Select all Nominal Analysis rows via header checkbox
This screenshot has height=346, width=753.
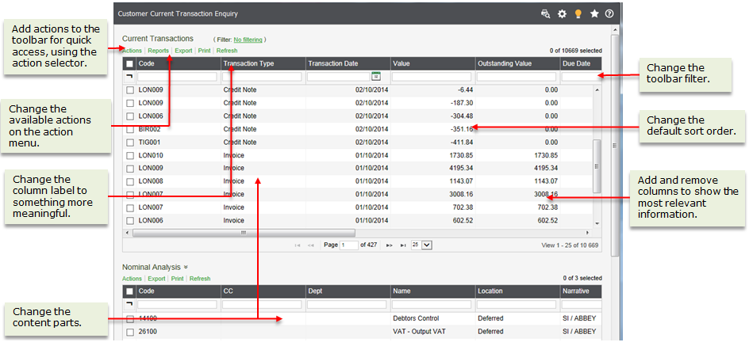[x=129, y=291]
